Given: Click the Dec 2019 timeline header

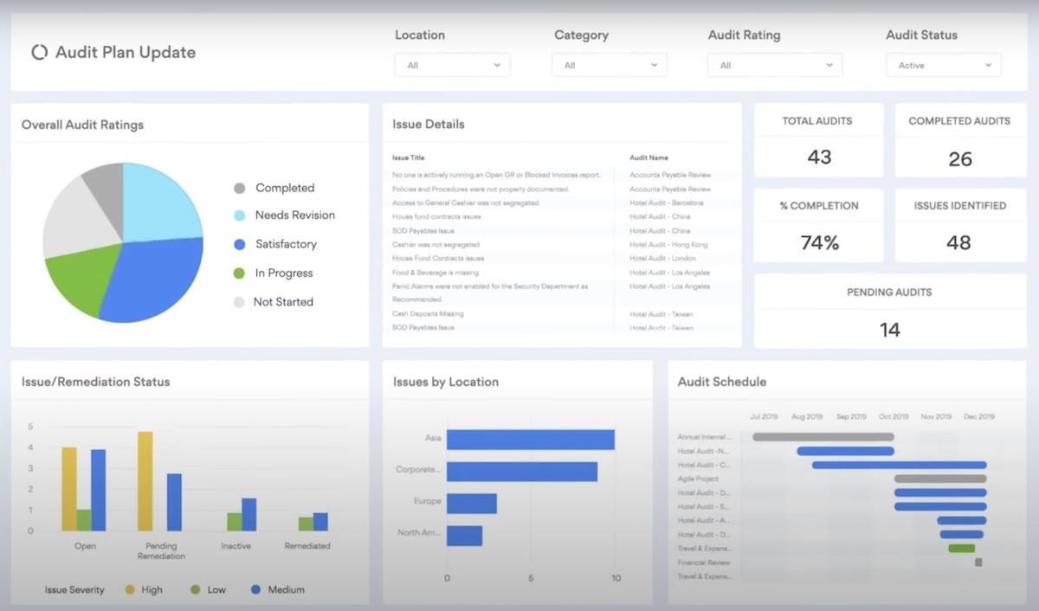Looking at the screenshot, I should tap(979, 416).
